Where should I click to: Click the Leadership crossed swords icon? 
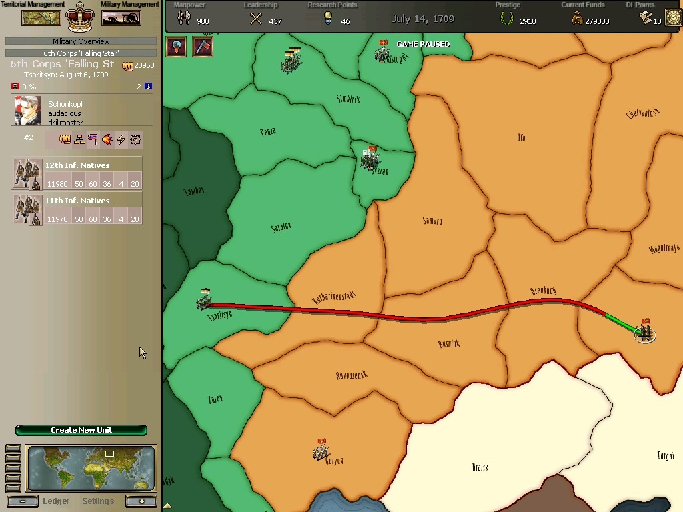click(256, 18)
